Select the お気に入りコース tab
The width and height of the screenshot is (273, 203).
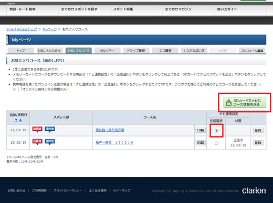tap(79, 51)
